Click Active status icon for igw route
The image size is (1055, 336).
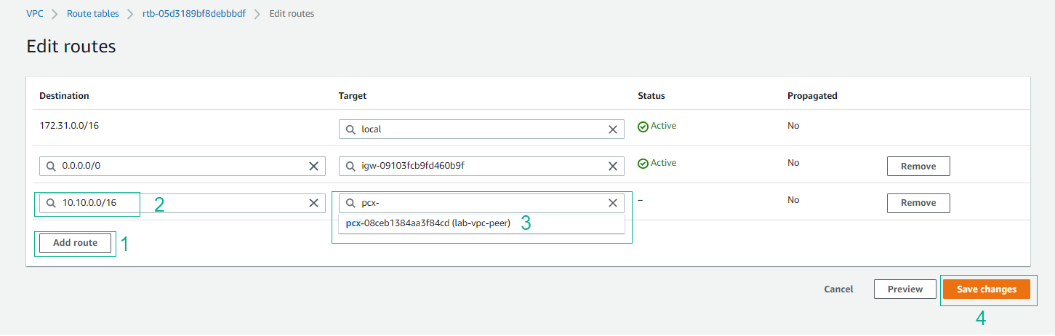643,164
